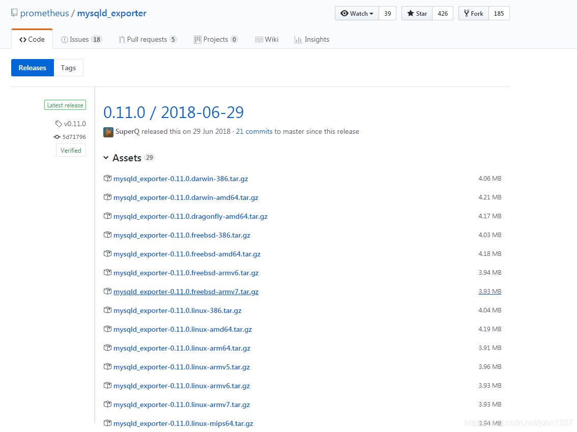Click the tag icon next to v0.11.0
The width and height of the screenshot is (577, 432).
point(59,124)
